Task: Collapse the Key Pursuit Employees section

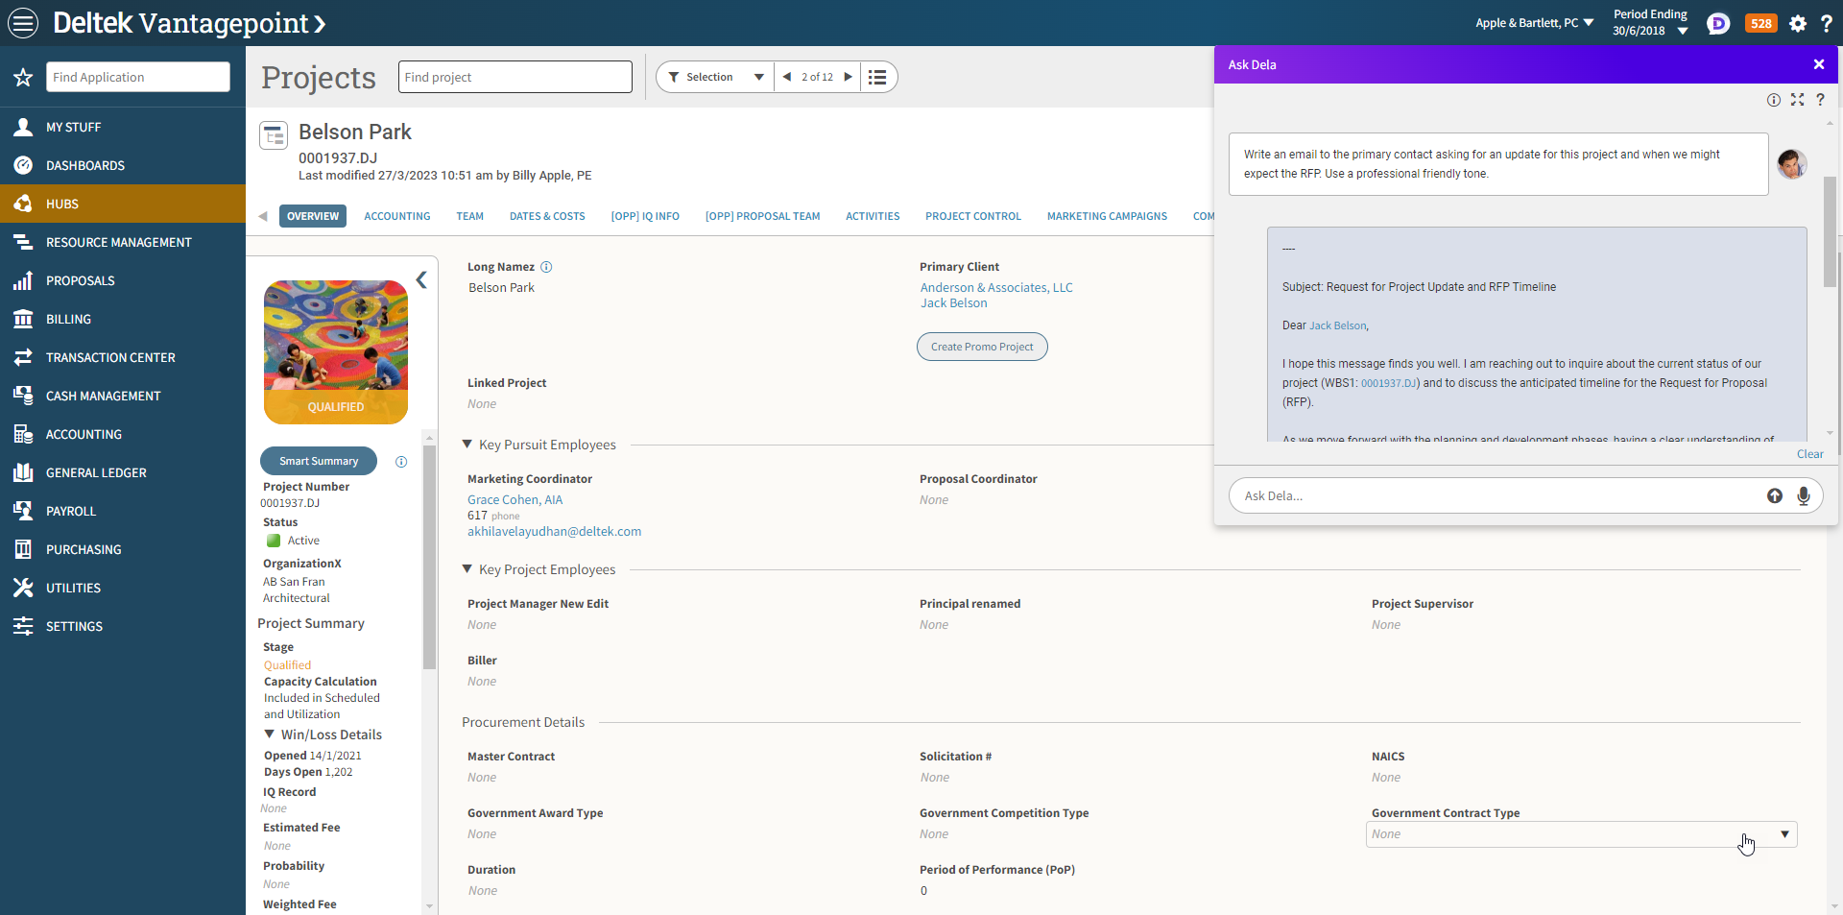Action: pos(467,445)
